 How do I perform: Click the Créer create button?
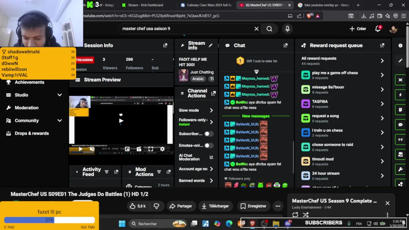click(x=358, y=29)
